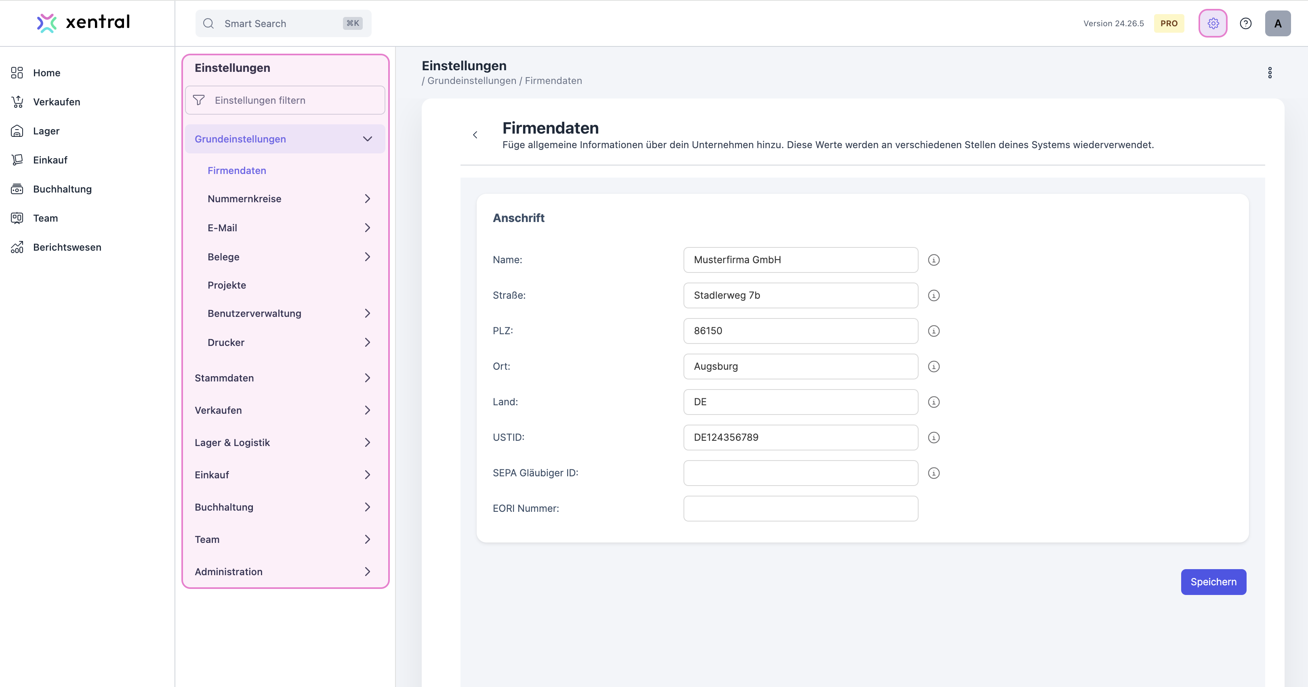This screenshot has height=687, width=1308.
Task: Open the Home dashboard icon
Action: point(17,73)
